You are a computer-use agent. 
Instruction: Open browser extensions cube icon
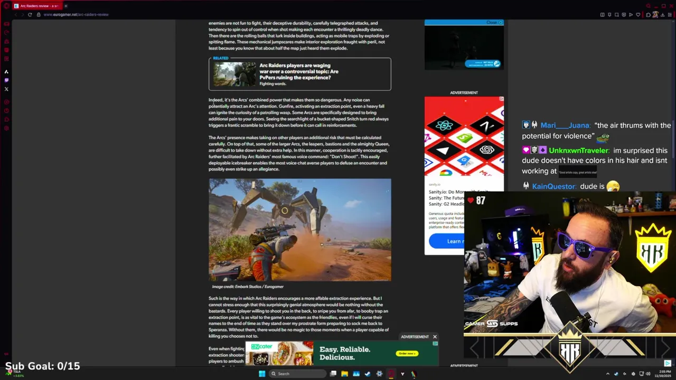click(x=648, y=15)
